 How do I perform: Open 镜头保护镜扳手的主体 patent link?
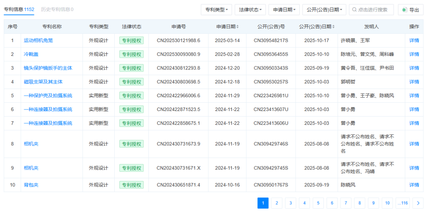(x=48, y=68)
